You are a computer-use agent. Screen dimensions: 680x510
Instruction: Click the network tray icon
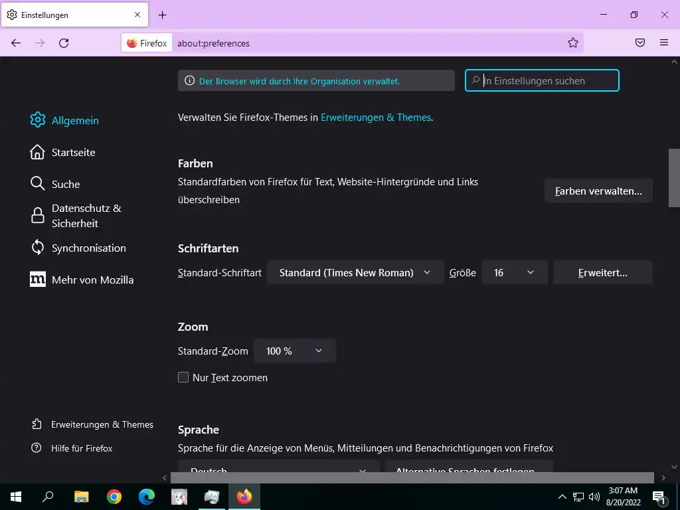(x=578, y=497)
